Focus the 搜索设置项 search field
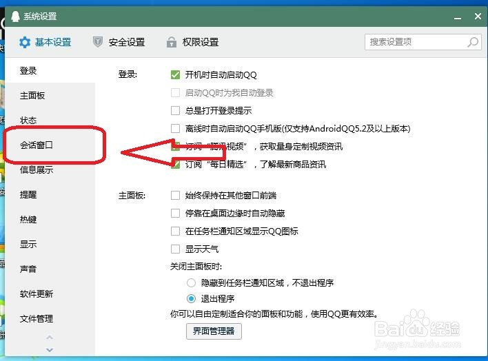488x361 pixels. point(423,42)
